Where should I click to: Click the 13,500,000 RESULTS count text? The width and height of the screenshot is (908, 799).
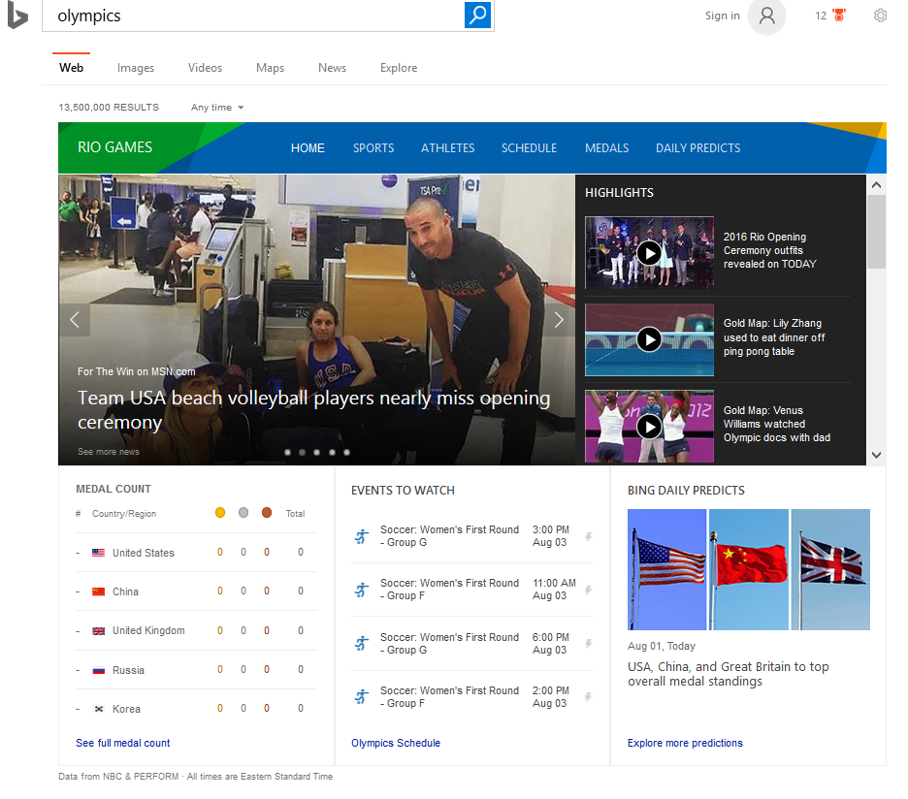[x=109, y=107]
